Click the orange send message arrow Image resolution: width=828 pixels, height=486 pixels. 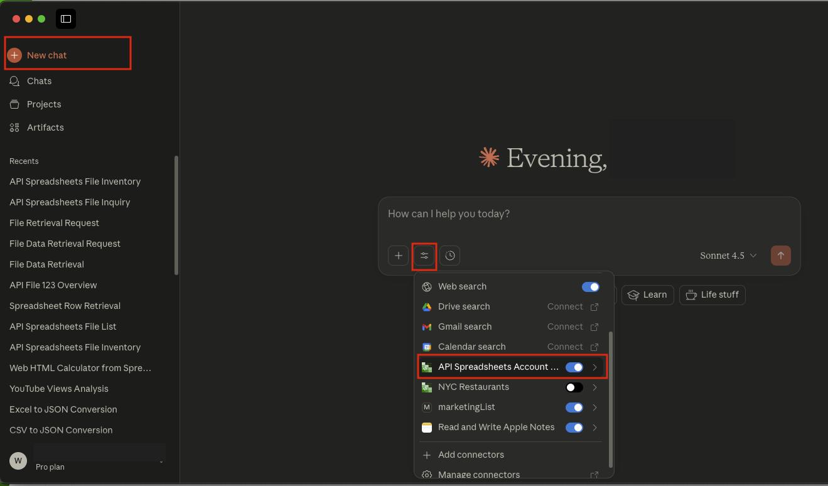[x=780, y=256]
